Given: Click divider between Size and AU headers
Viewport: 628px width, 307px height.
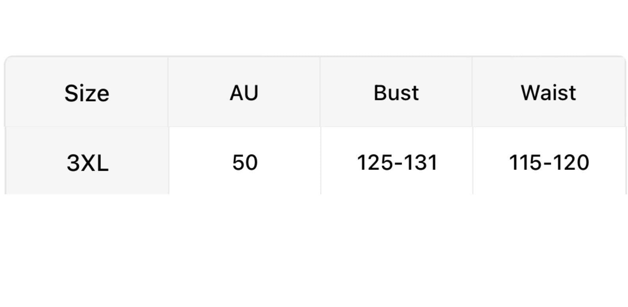Looking at the screenshot, I should click(168, 92).
